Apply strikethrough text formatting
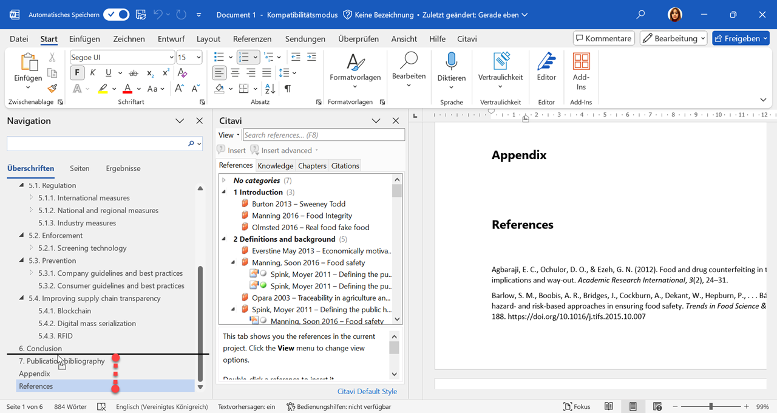 (x=135, y=73)
